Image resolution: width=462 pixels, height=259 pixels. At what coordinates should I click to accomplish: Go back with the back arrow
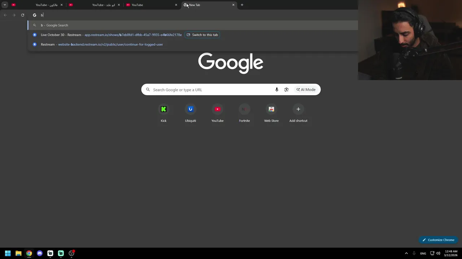click(x=5, y=15)
